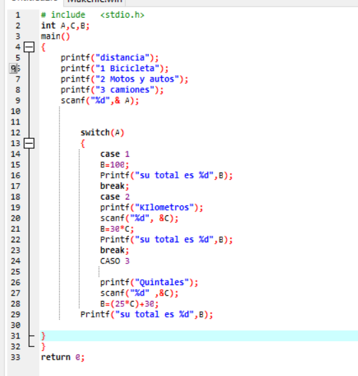Click the "KIlometros" string literal
The height and width of the screenshot is (376, 358).
tap(165, 207)
